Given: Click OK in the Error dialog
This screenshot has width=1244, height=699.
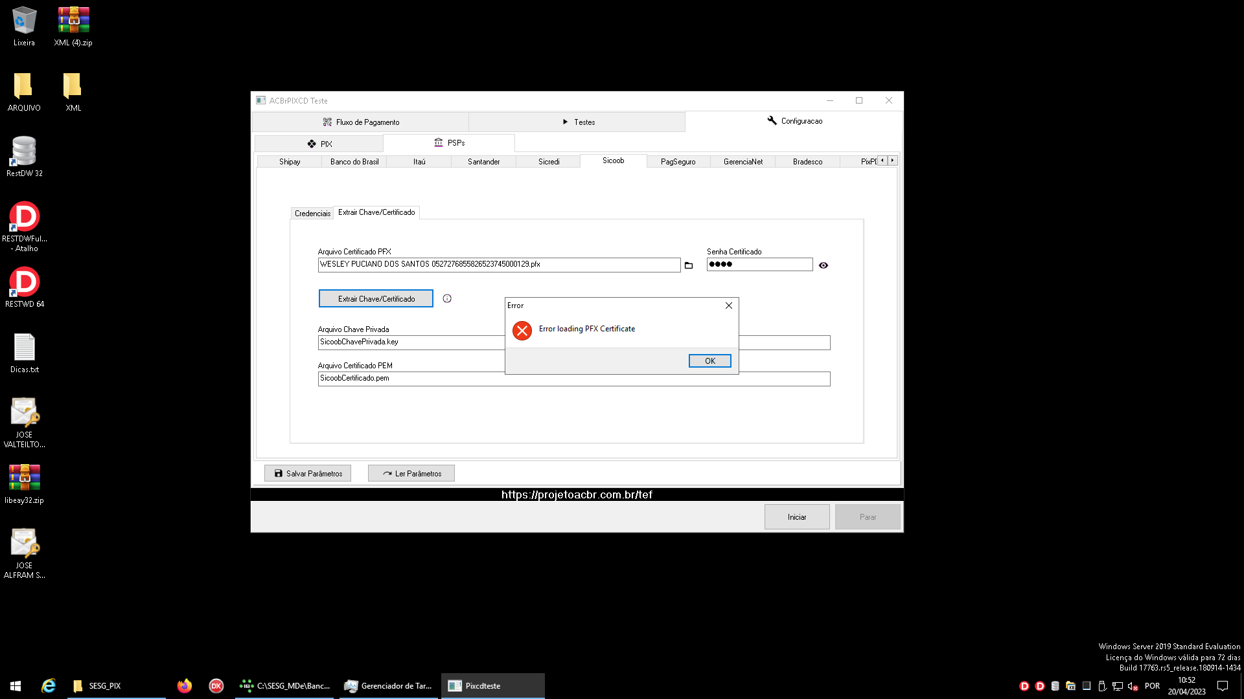Looking at the screenshot, I should (710, 361).
